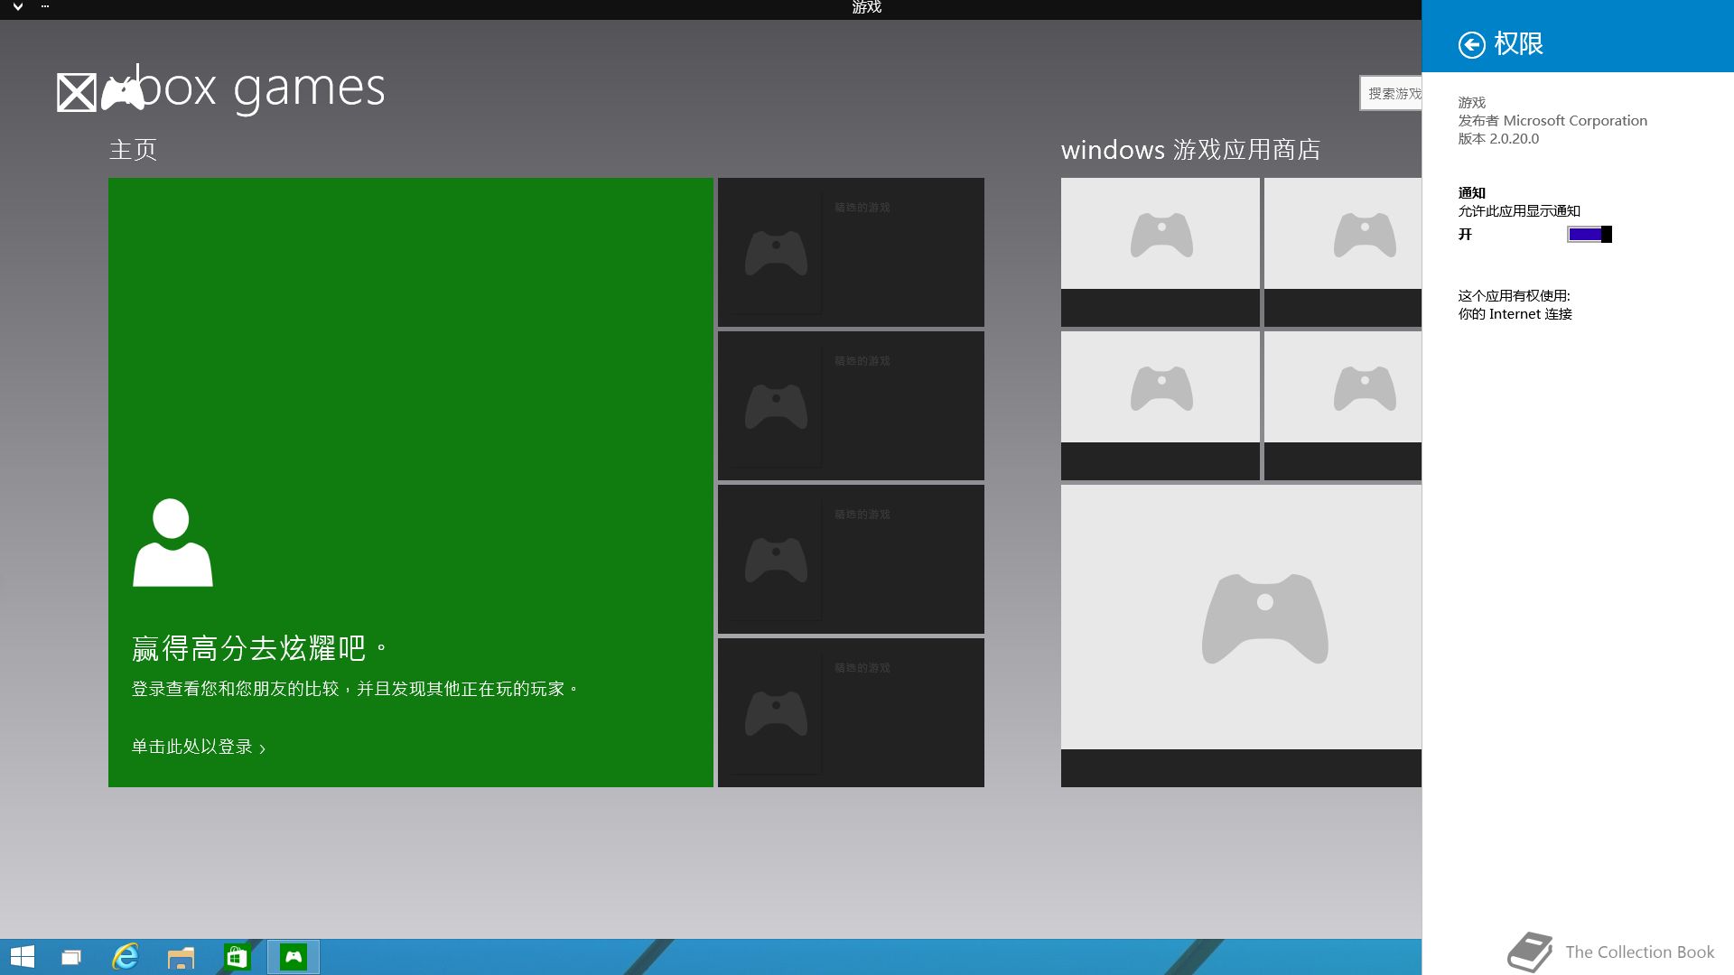Open the Windows Start button
This screenshot has height=975, width=1734.
[22, 957]
